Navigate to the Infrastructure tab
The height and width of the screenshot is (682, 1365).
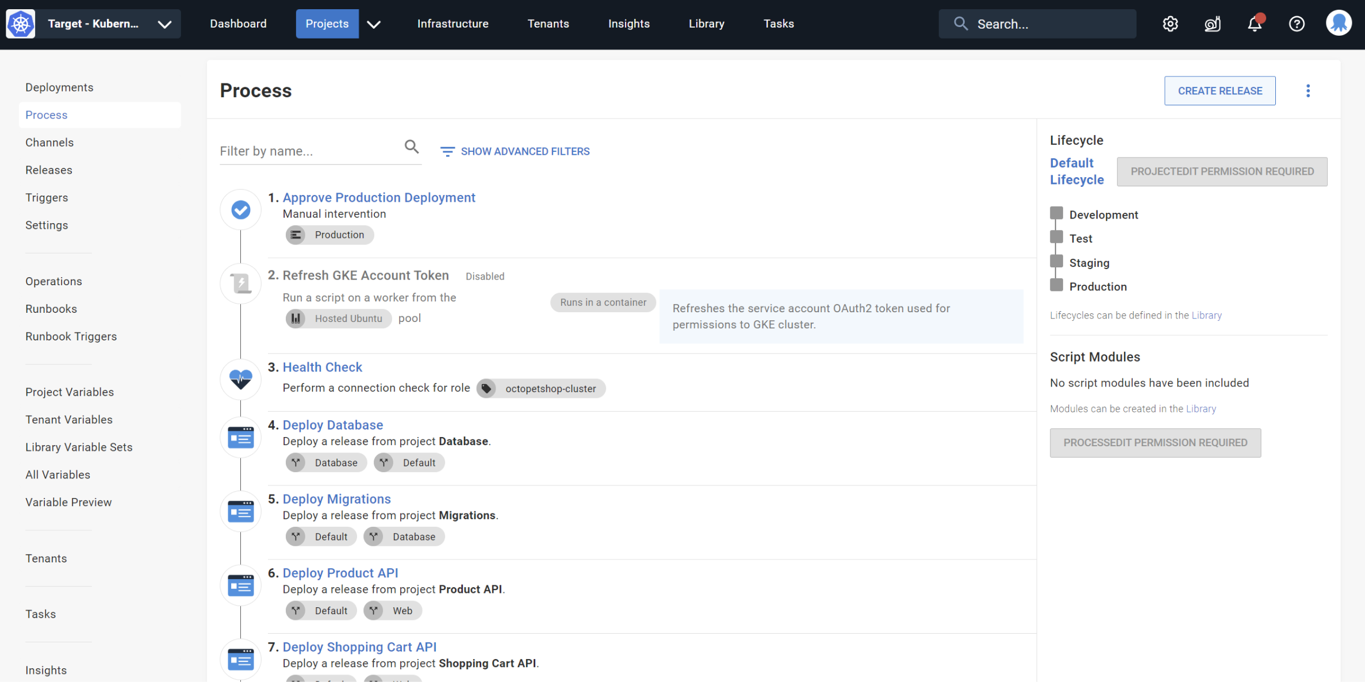click(x=453, y=24)
